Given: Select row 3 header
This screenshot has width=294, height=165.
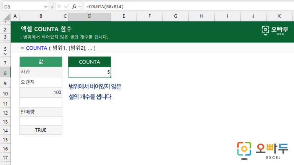Looking at the screenshot, I should coord(5,37).
